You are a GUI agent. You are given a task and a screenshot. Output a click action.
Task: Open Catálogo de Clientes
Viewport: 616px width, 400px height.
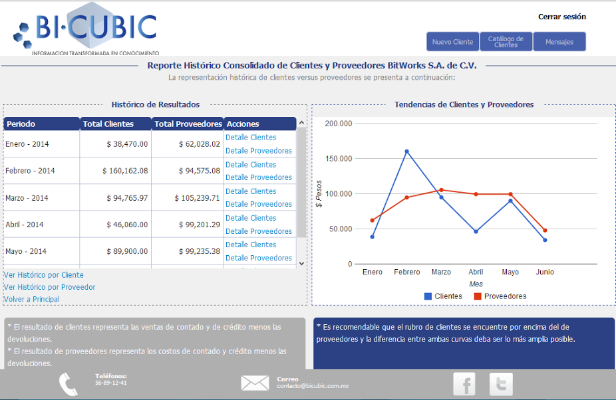(x=506, y=42)
